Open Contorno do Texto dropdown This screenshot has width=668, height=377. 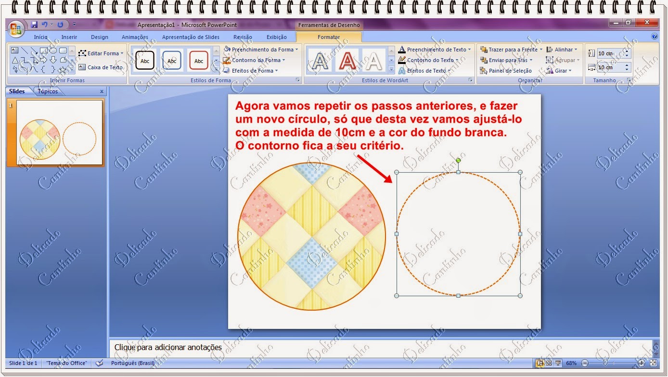[429, 60]
